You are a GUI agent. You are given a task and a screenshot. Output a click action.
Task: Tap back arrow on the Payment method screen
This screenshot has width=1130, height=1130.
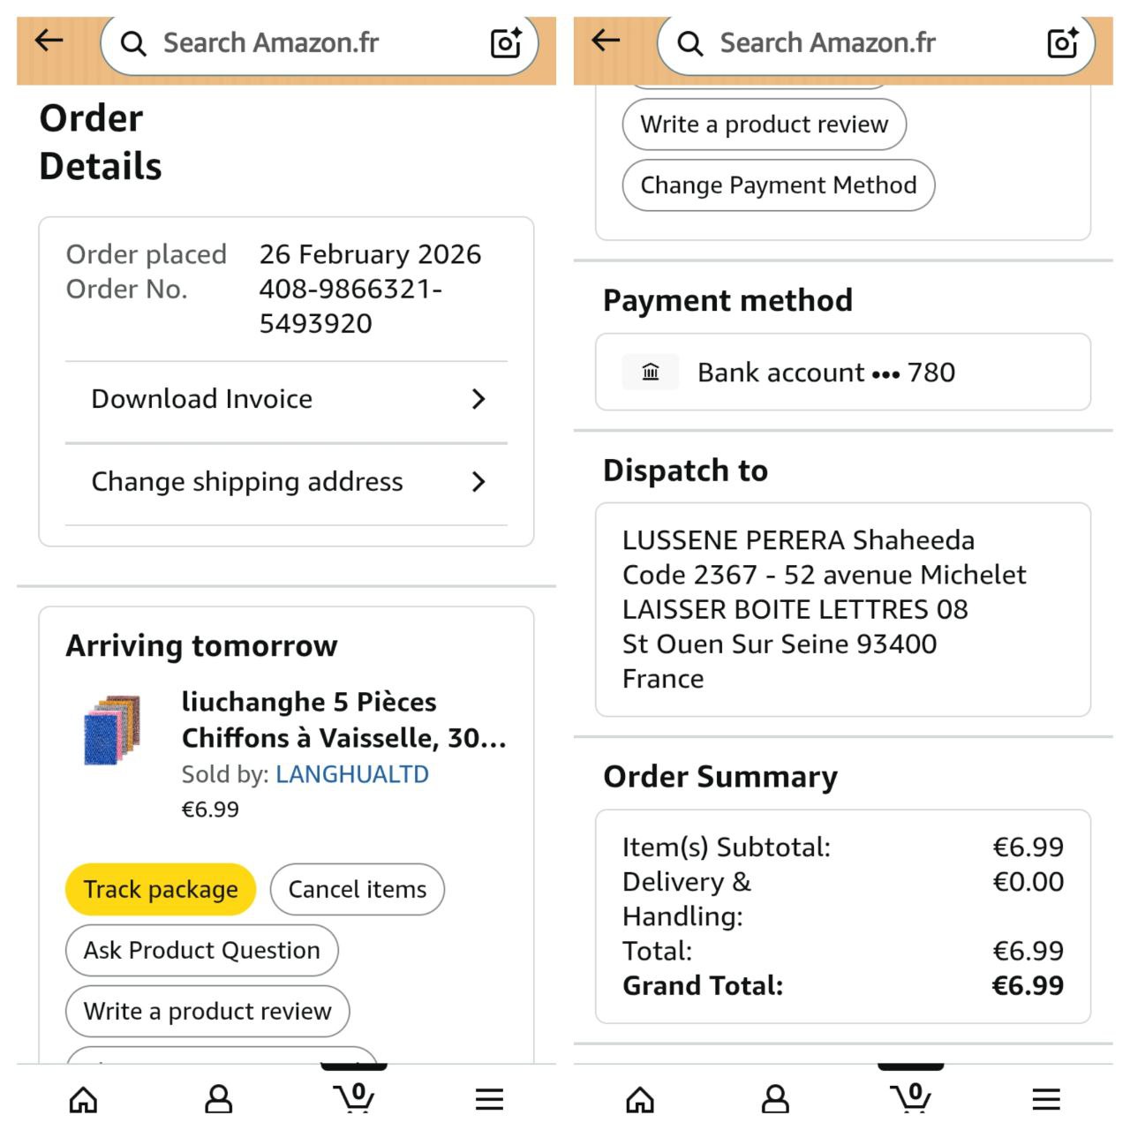tap(606, 41)
